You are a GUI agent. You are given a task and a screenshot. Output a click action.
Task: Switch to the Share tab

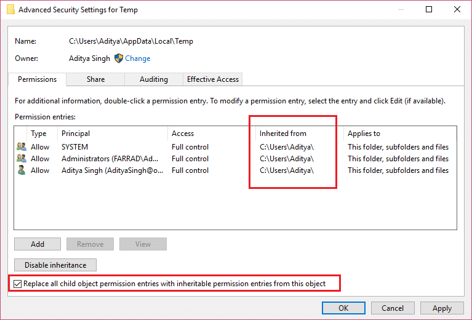point(95,79)
